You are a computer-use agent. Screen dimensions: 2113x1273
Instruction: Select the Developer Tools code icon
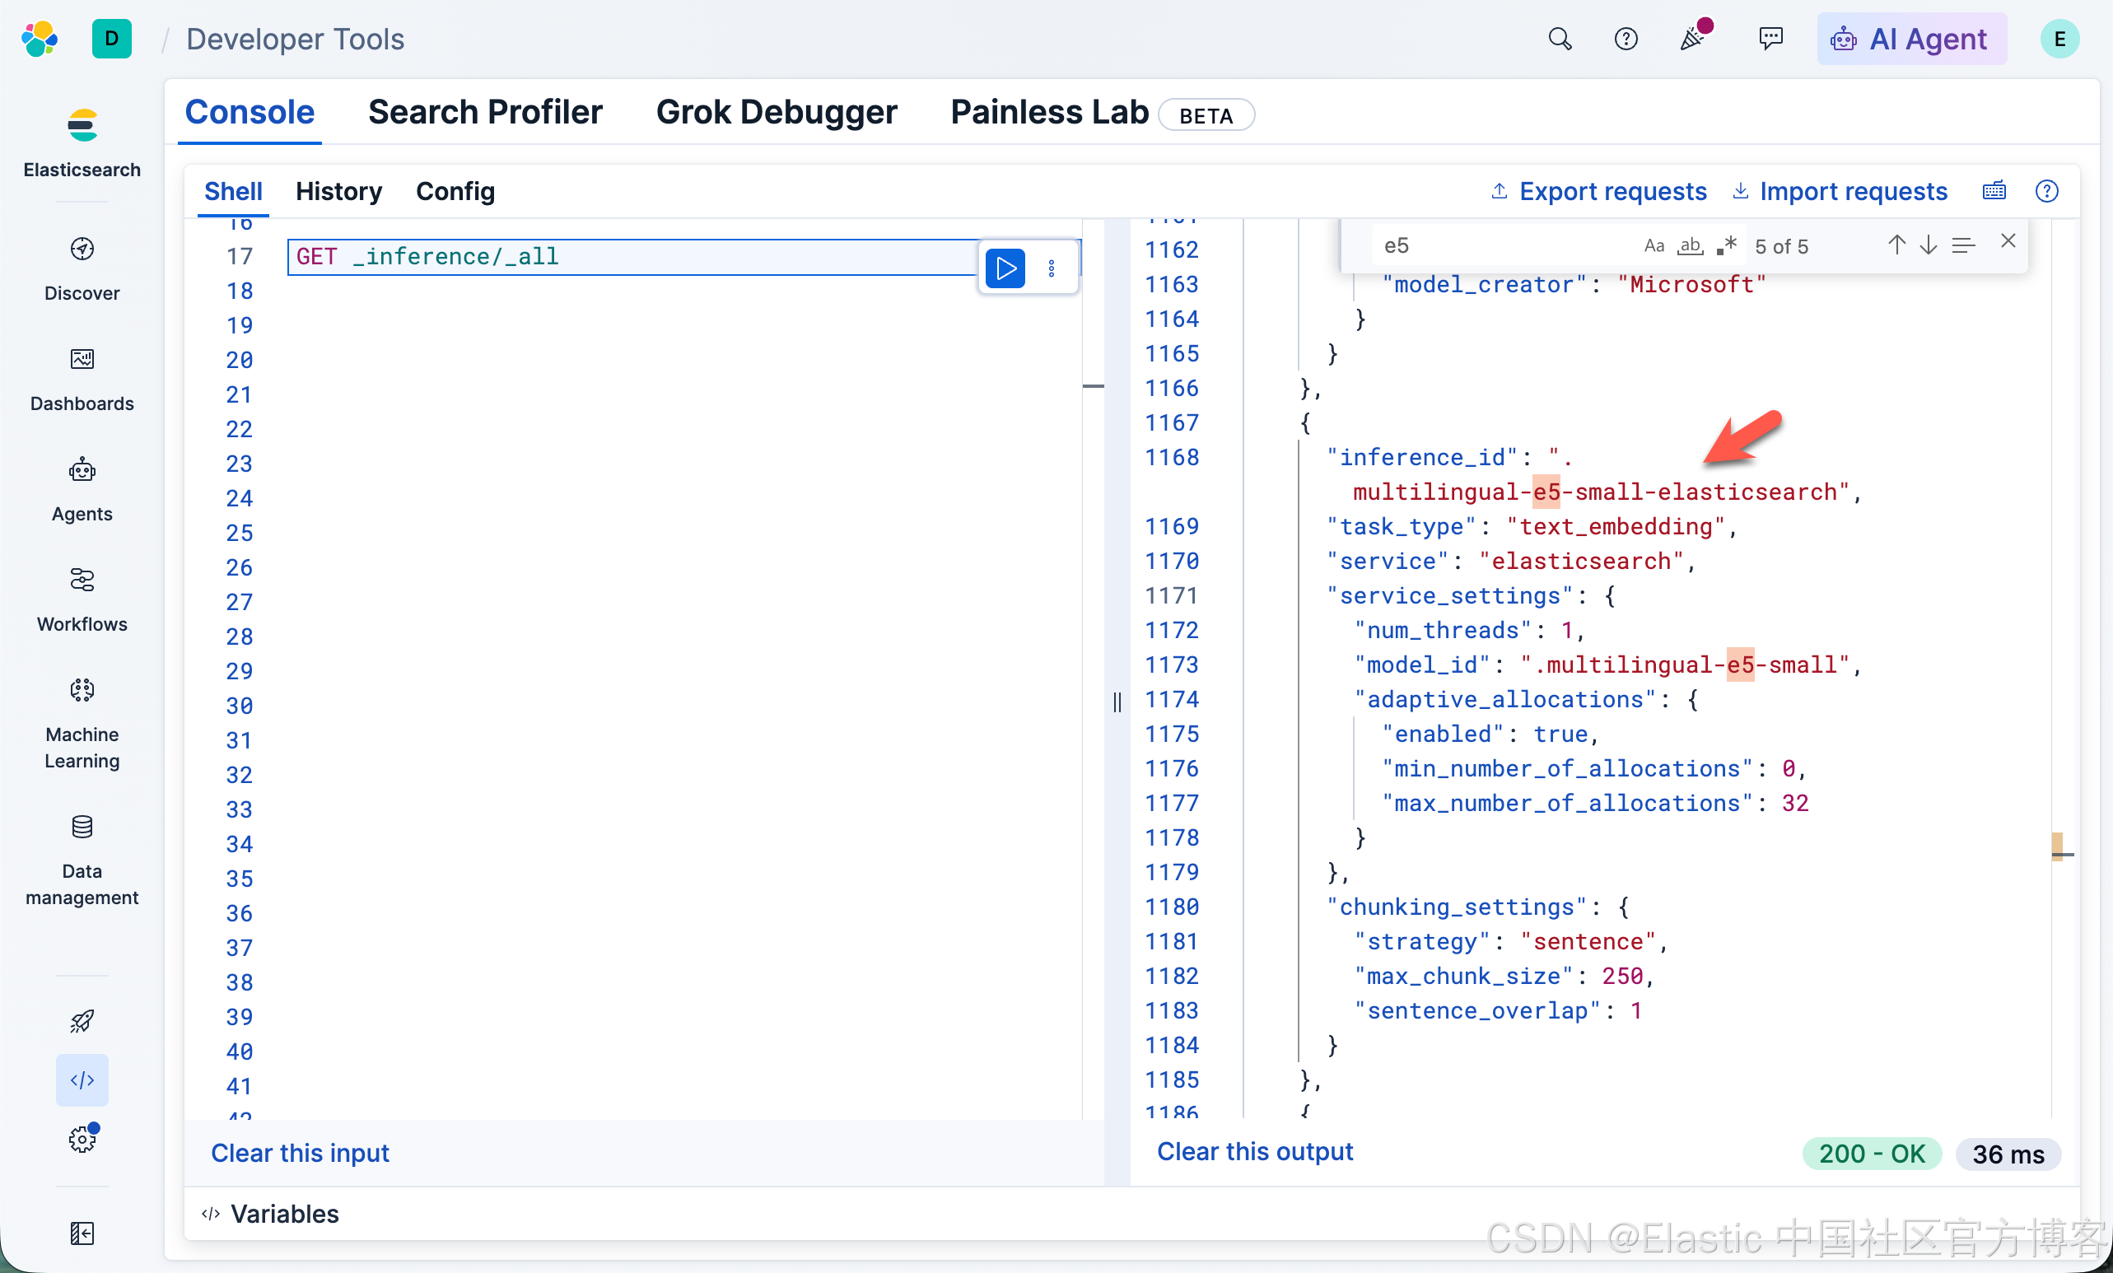[x=82, y=1080]
